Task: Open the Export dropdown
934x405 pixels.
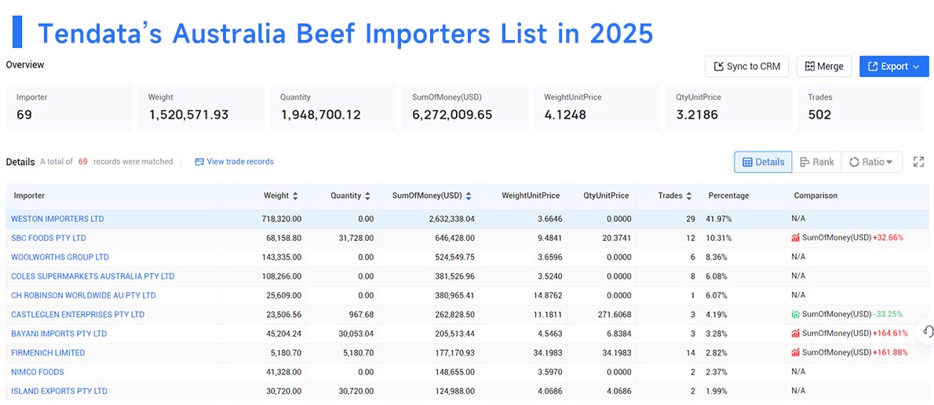Action: [894, 67]
